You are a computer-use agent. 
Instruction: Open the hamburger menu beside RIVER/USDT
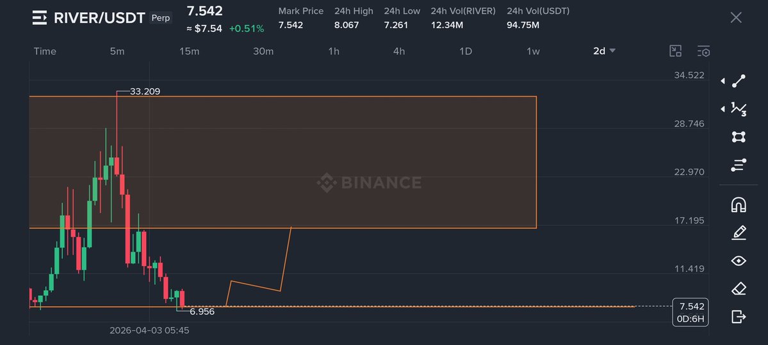[x=40, y=18]
